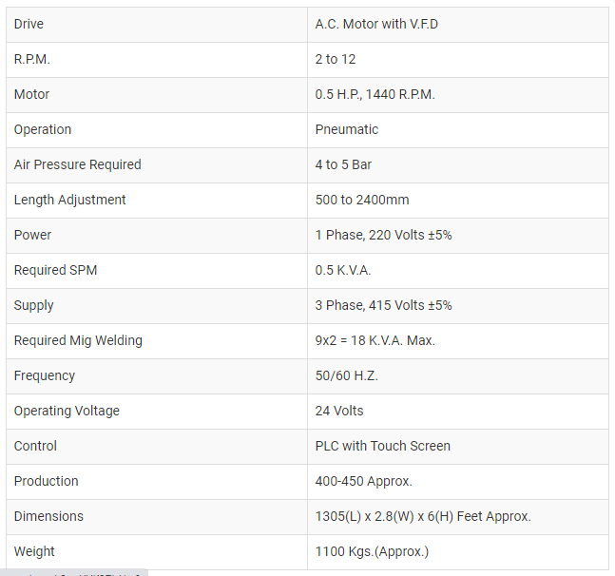Click the Length Adjustment label

click(69, 200)
